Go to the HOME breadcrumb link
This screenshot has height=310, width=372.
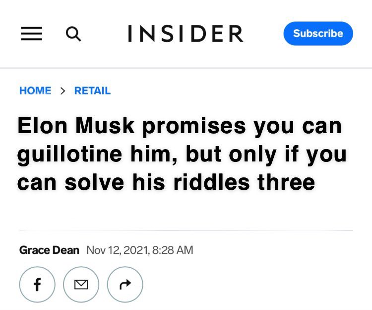tap(35, 90)
